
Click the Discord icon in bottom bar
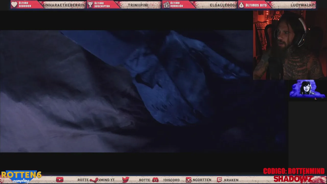point(155,180)
